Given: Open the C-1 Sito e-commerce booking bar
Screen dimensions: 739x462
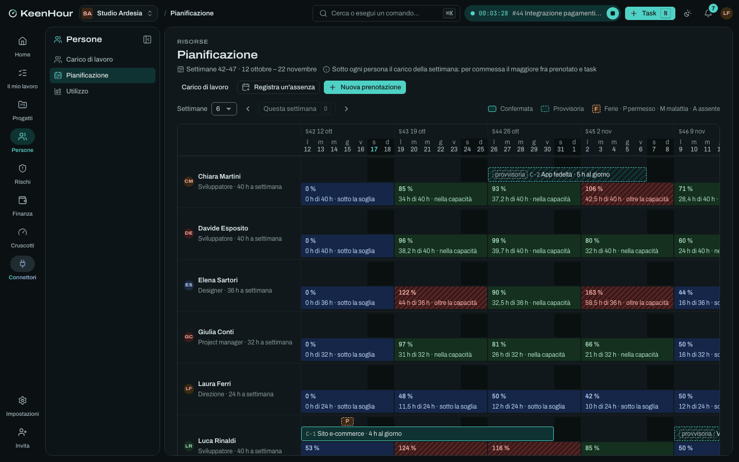Looking at the screenshot, I should point(427,434).
